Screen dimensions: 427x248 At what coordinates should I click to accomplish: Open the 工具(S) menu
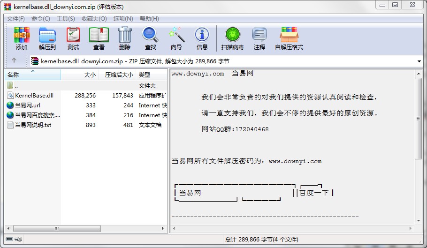[x=66, y=18]
